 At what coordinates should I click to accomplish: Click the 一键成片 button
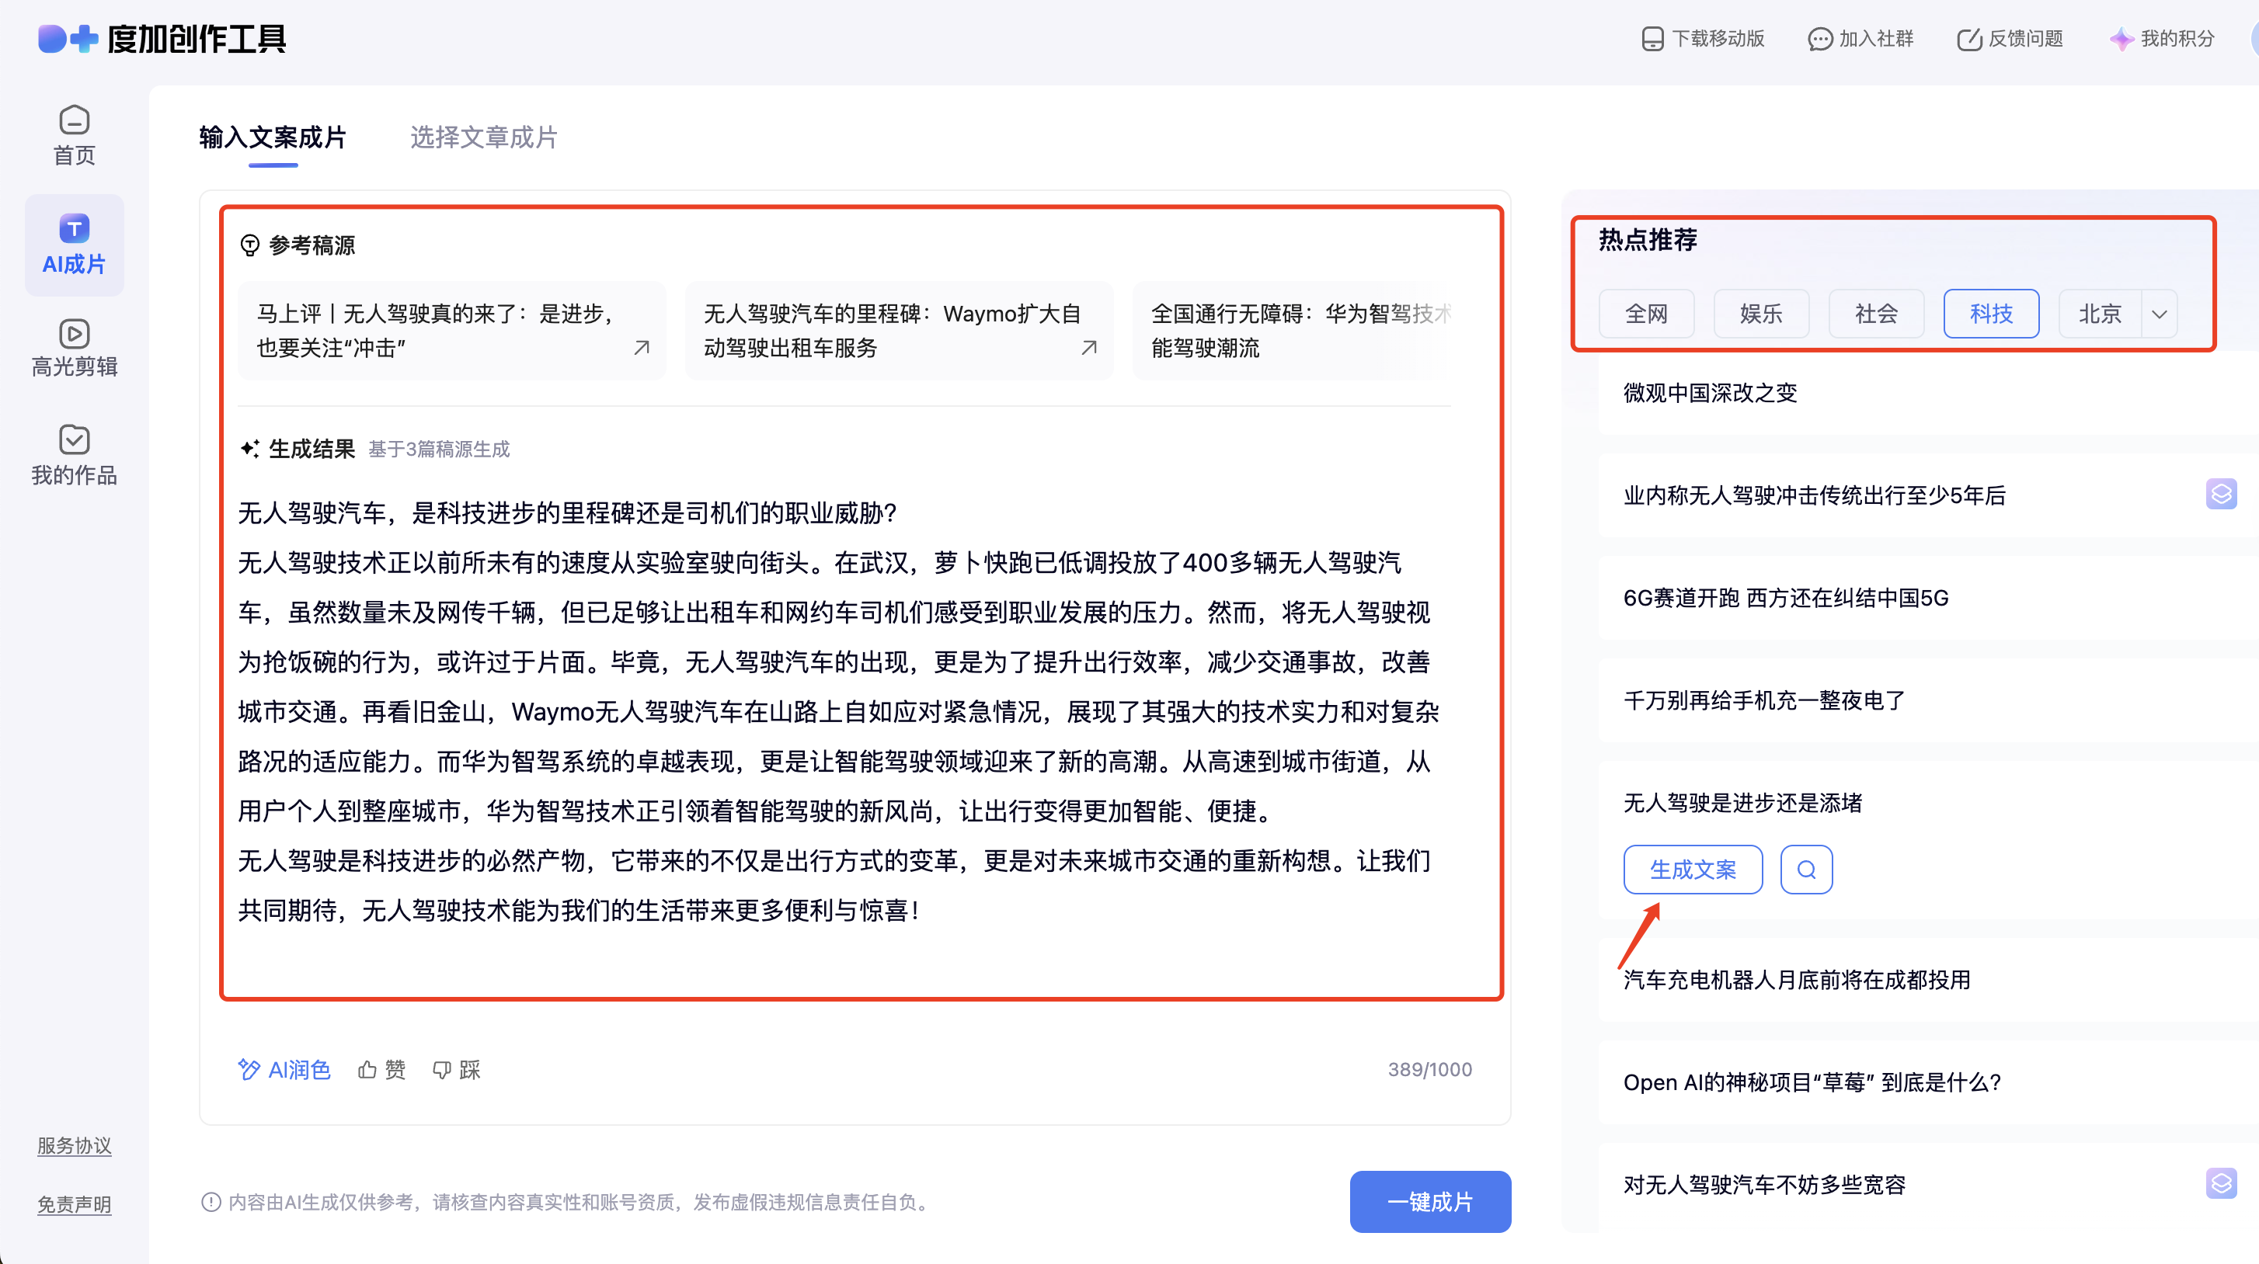1429,1201
